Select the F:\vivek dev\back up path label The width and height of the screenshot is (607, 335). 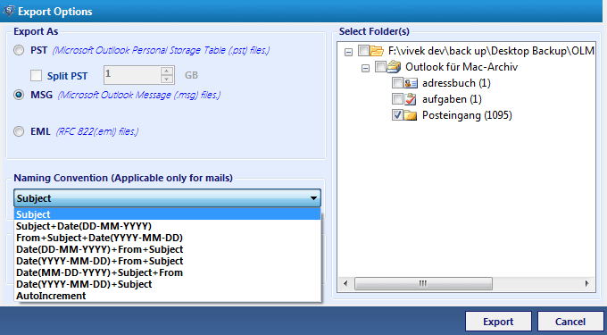(491, 51)
